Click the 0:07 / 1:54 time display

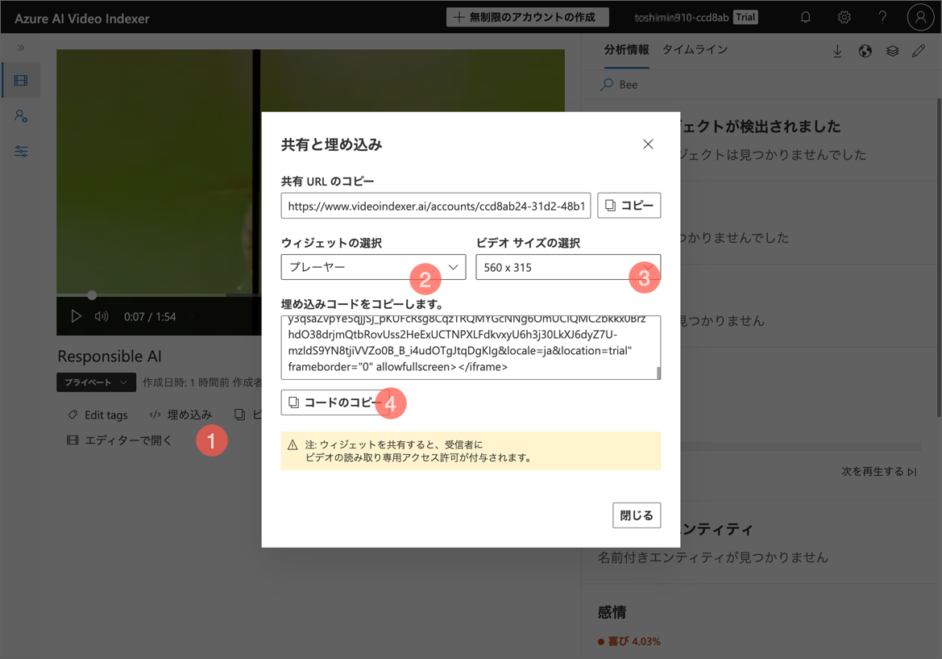click(150, 317)
